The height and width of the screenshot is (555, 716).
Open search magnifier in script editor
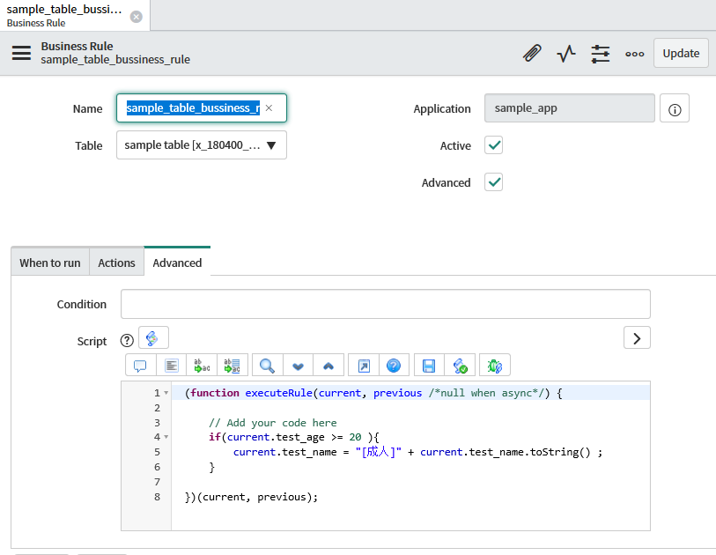[267, 366]
